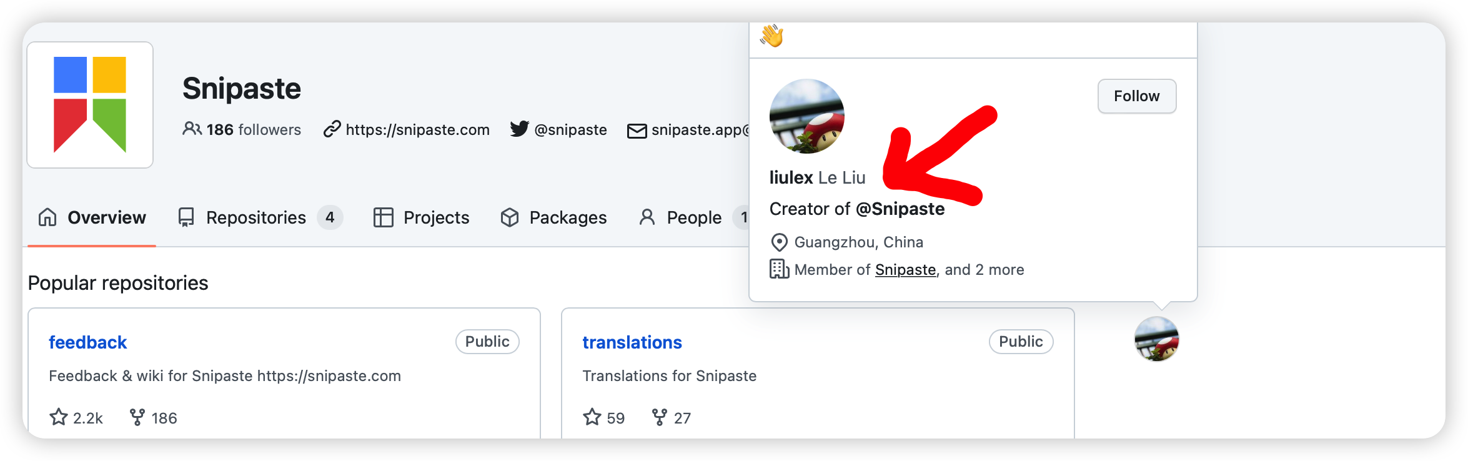
Task: Click the Snipaste organization logo
Action: click(90, 105)
